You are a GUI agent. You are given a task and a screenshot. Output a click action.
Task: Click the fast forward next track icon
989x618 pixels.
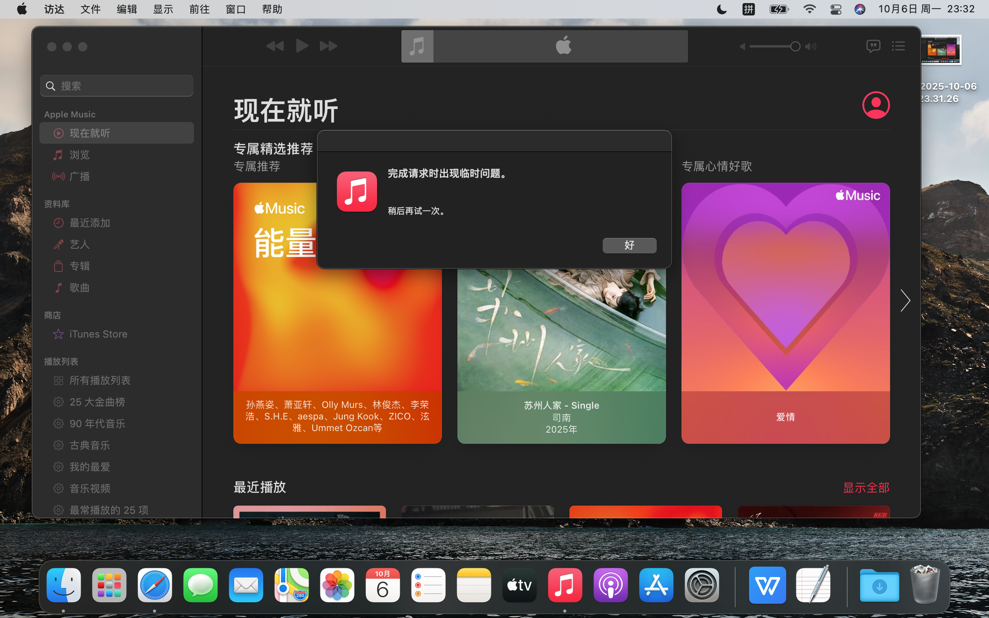pyautogui.click(x=329, y=46)
